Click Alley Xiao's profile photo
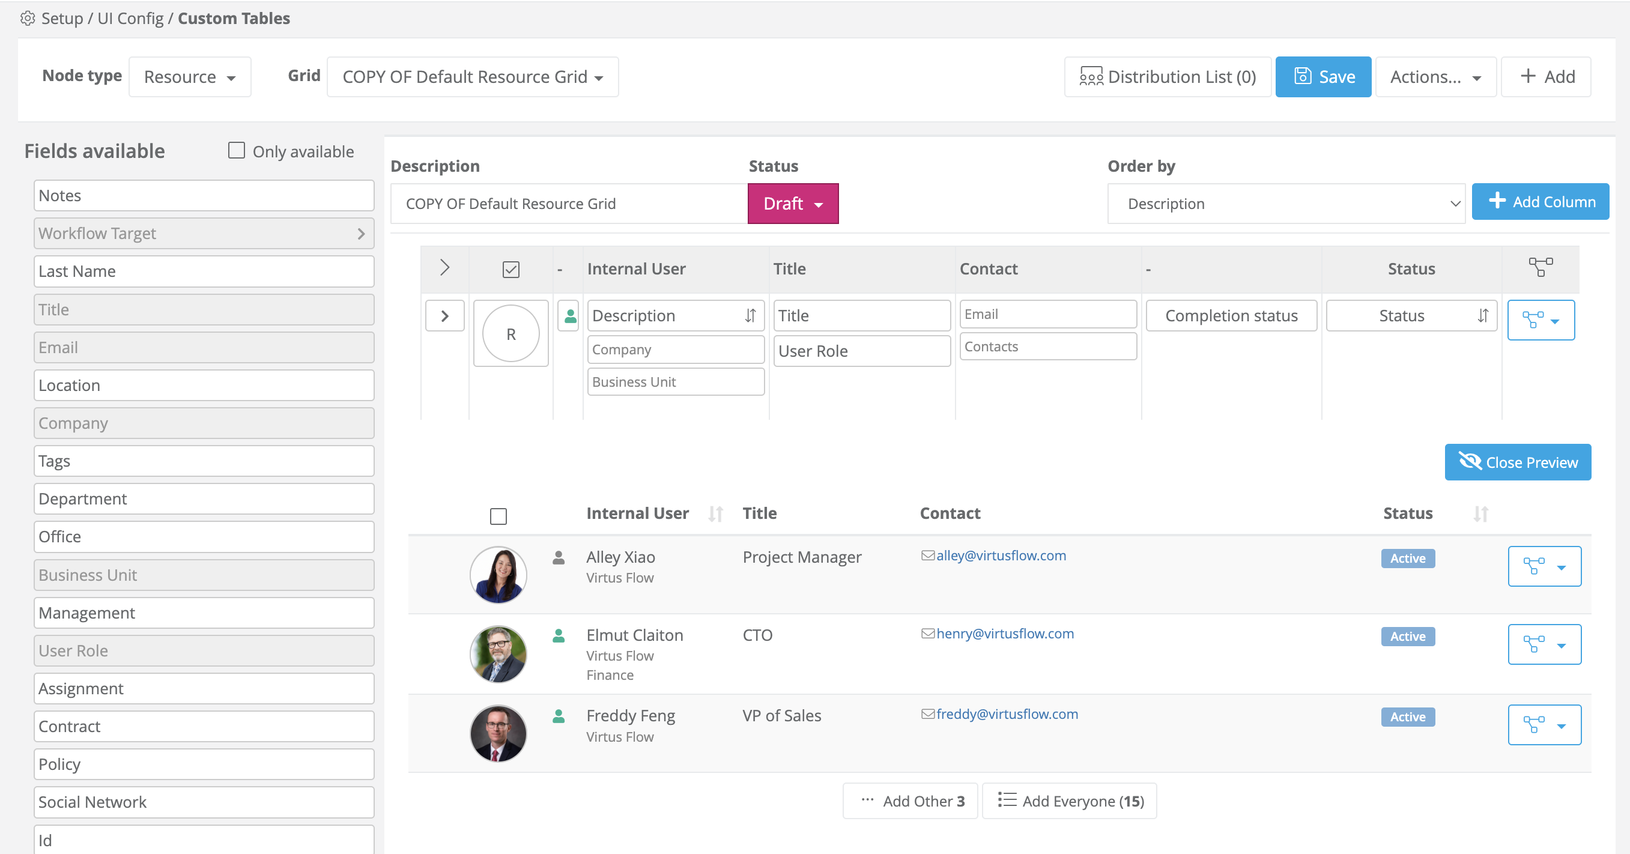Image resolution: width=1630 pixels, height=854 pixels. (x=498, y=574)
